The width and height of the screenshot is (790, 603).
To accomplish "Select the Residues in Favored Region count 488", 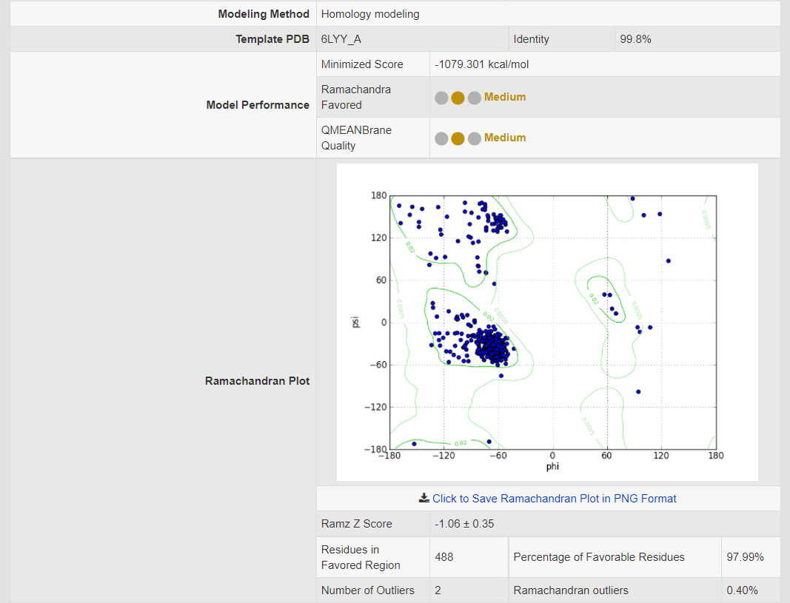I will click(444, 557).
